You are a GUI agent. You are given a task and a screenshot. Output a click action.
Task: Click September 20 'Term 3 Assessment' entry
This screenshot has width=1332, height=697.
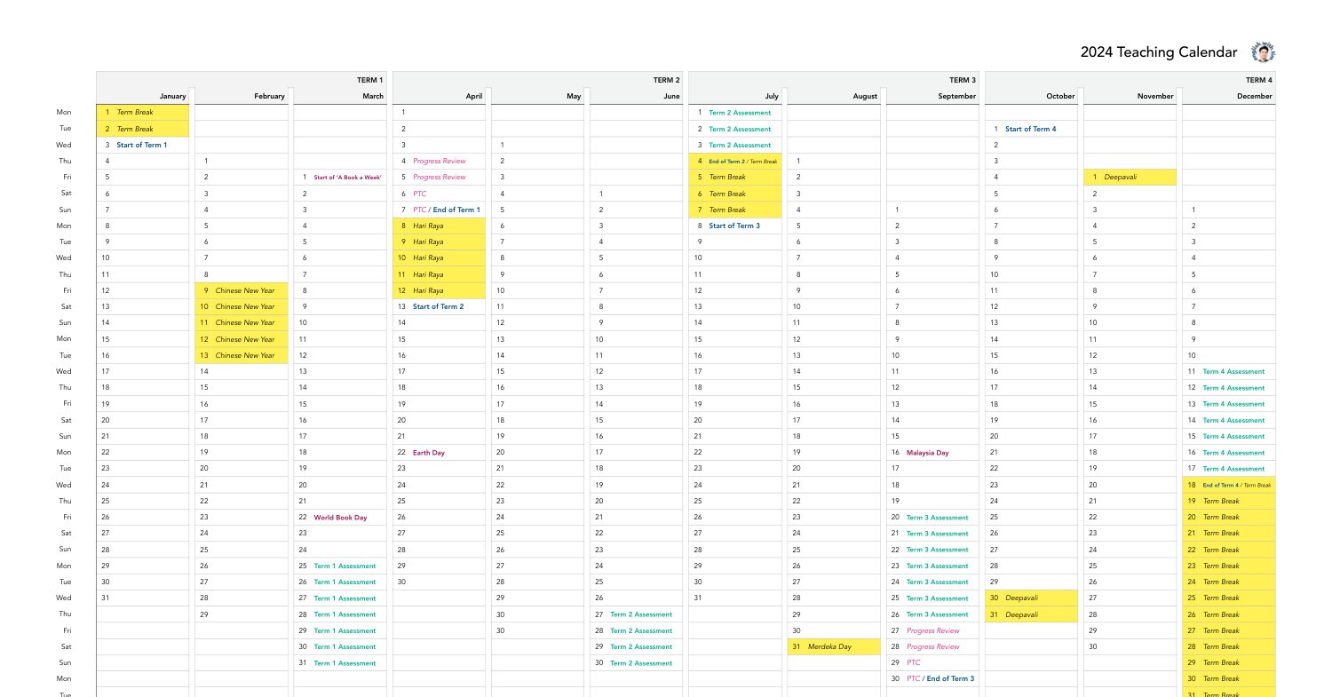point(937,517)
